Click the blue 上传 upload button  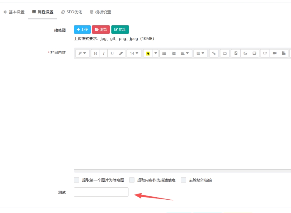[82, 30]
